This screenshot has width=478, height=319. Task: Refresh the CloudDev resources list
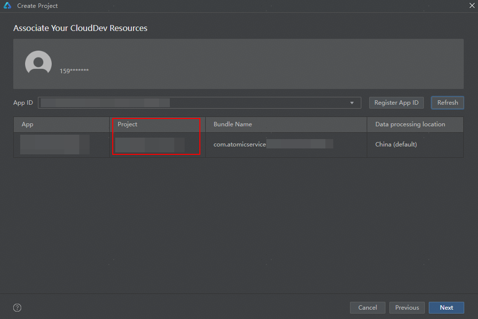point(447,103)
